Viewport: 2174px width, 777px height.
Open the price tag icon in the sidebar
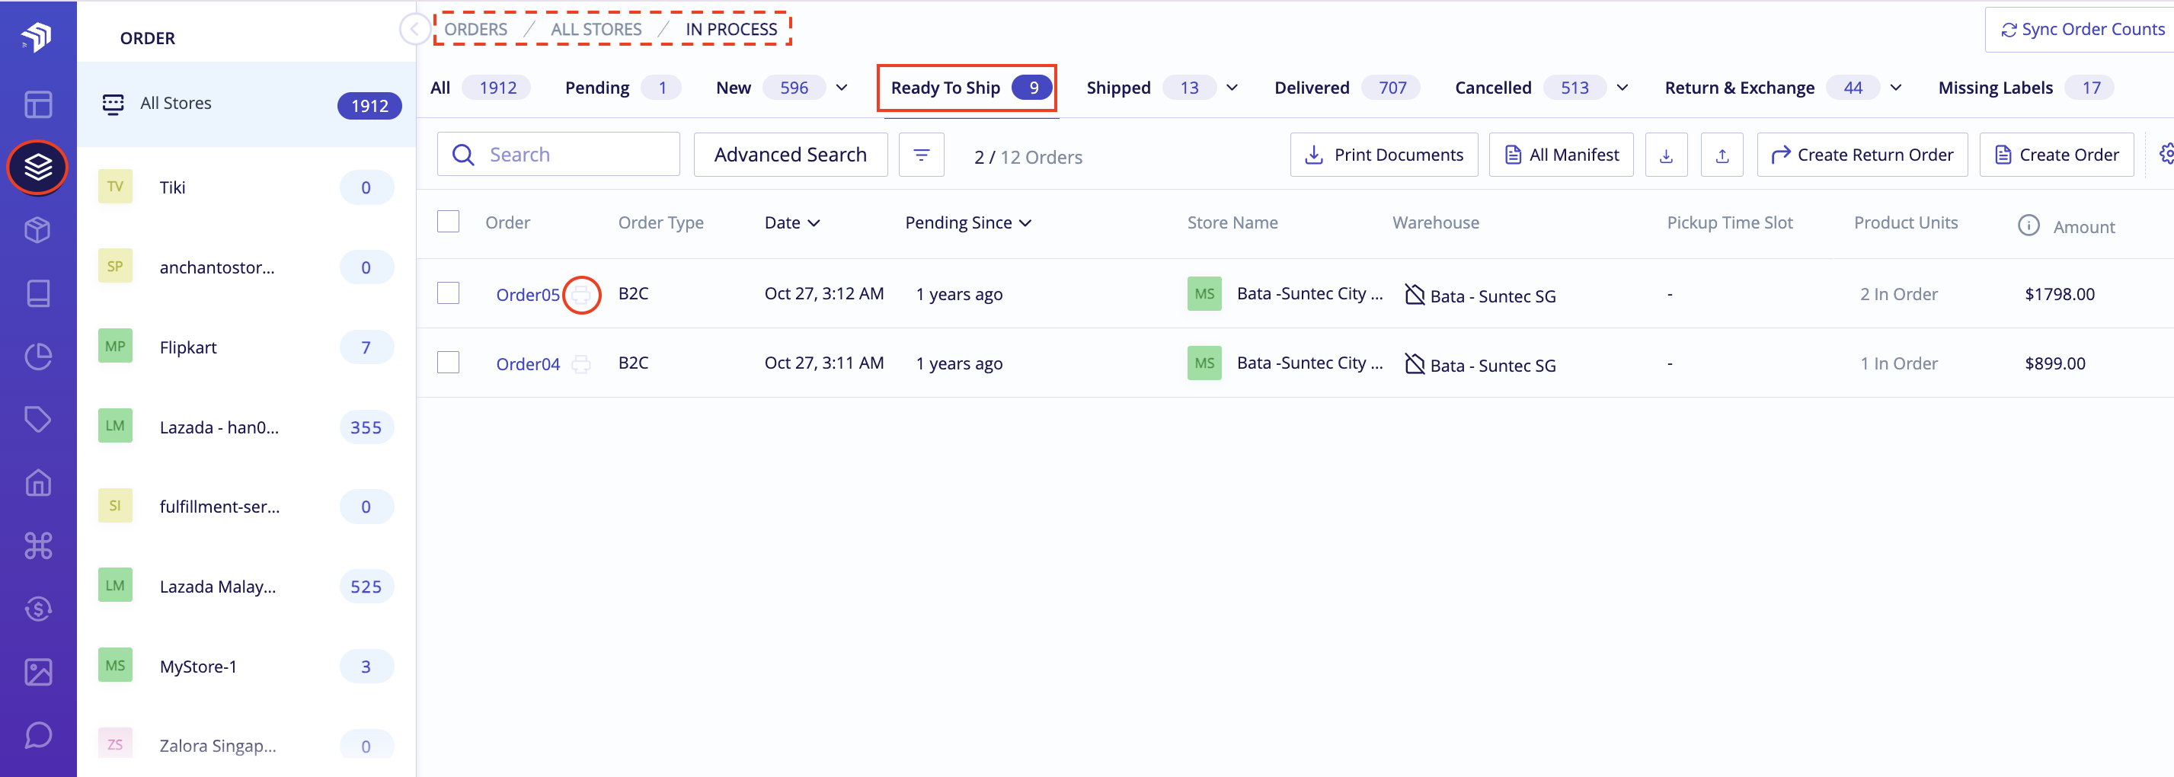coord(38,419)
